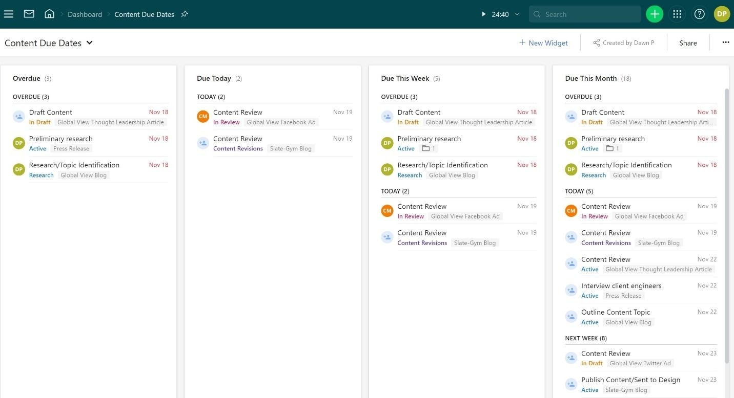
Task: Click the Due This Week widget title
Action: pos(405,78)
